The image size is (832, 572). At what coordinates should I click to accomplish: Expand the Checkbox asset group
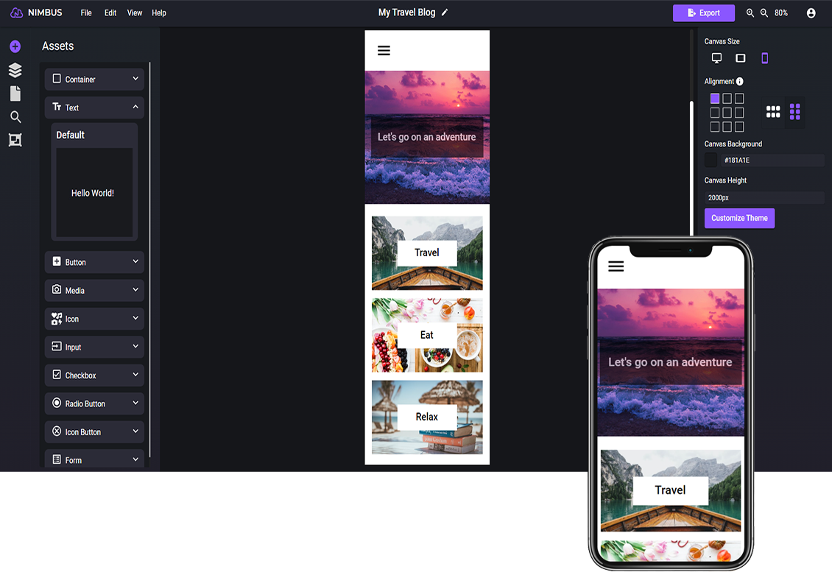[135, 375]
